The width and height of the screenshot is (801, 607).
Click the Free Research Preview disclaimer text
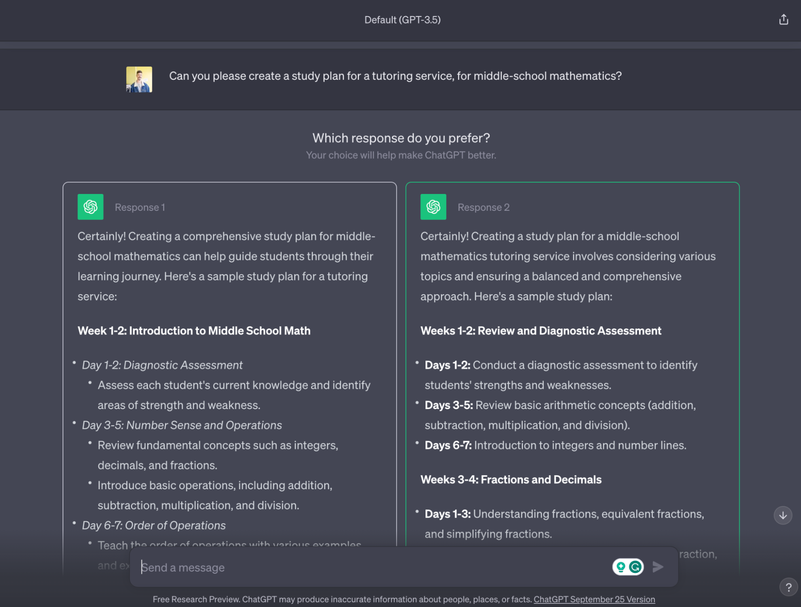(343, 599)
